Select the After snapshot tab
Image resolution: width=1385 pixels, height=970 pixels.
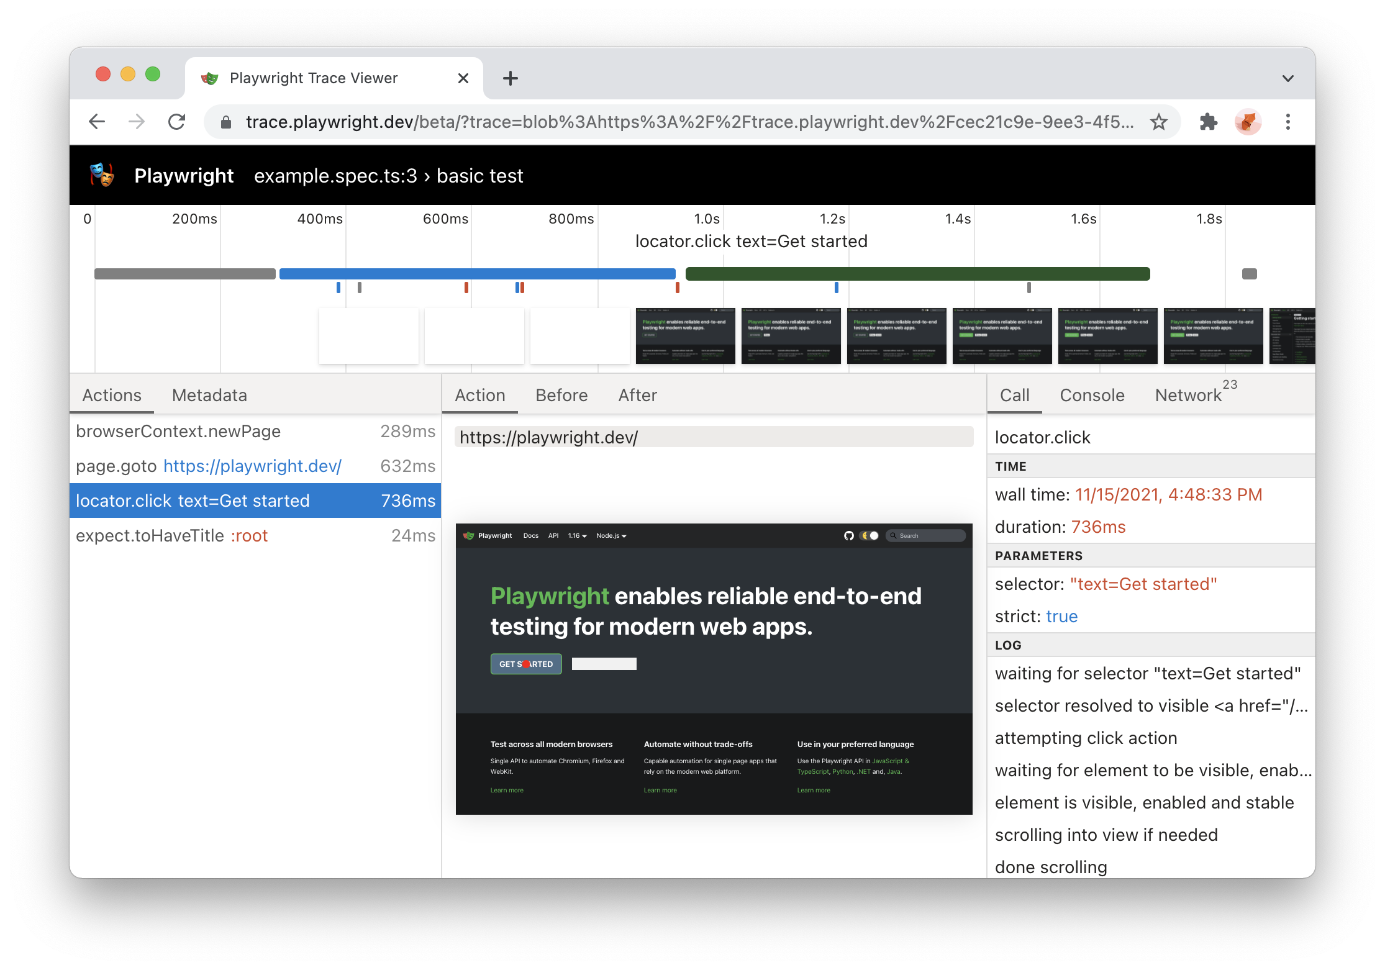638,396
